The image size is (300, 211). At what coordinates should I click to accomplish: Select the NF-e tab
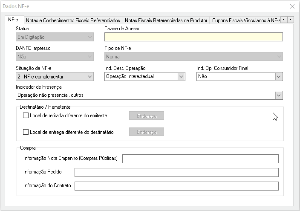[13, 20]
